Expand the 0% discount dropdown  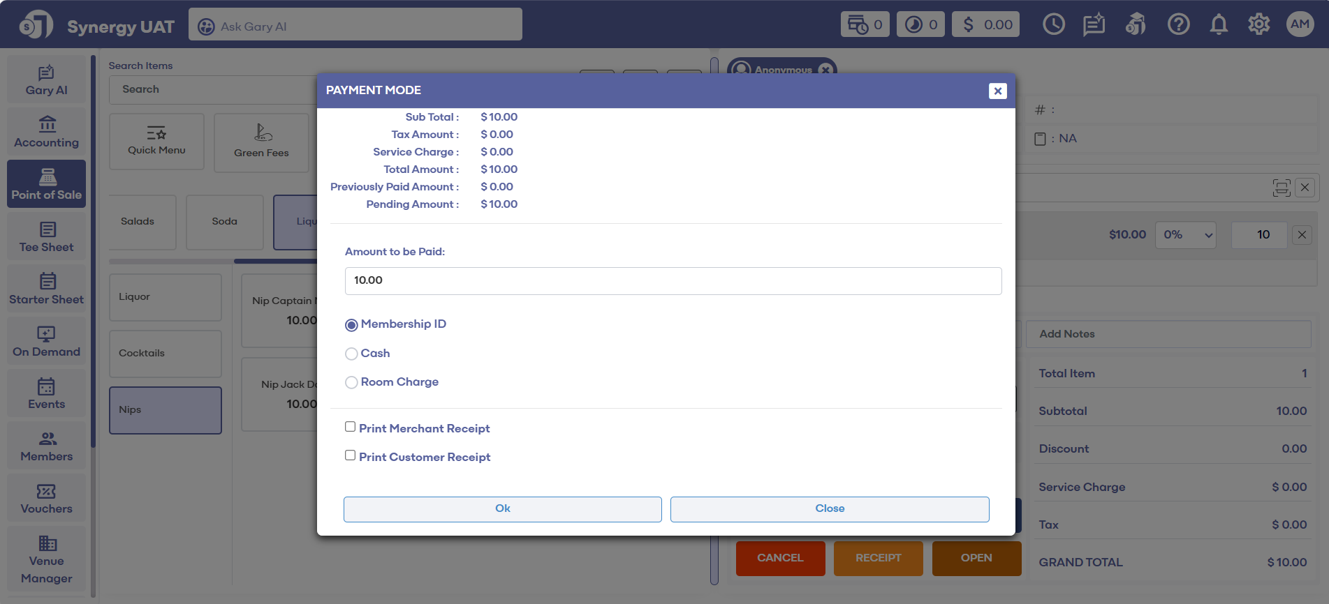point(1186,235)
